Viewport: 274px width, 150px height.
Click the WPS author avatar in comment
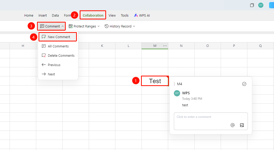point(177,93)
